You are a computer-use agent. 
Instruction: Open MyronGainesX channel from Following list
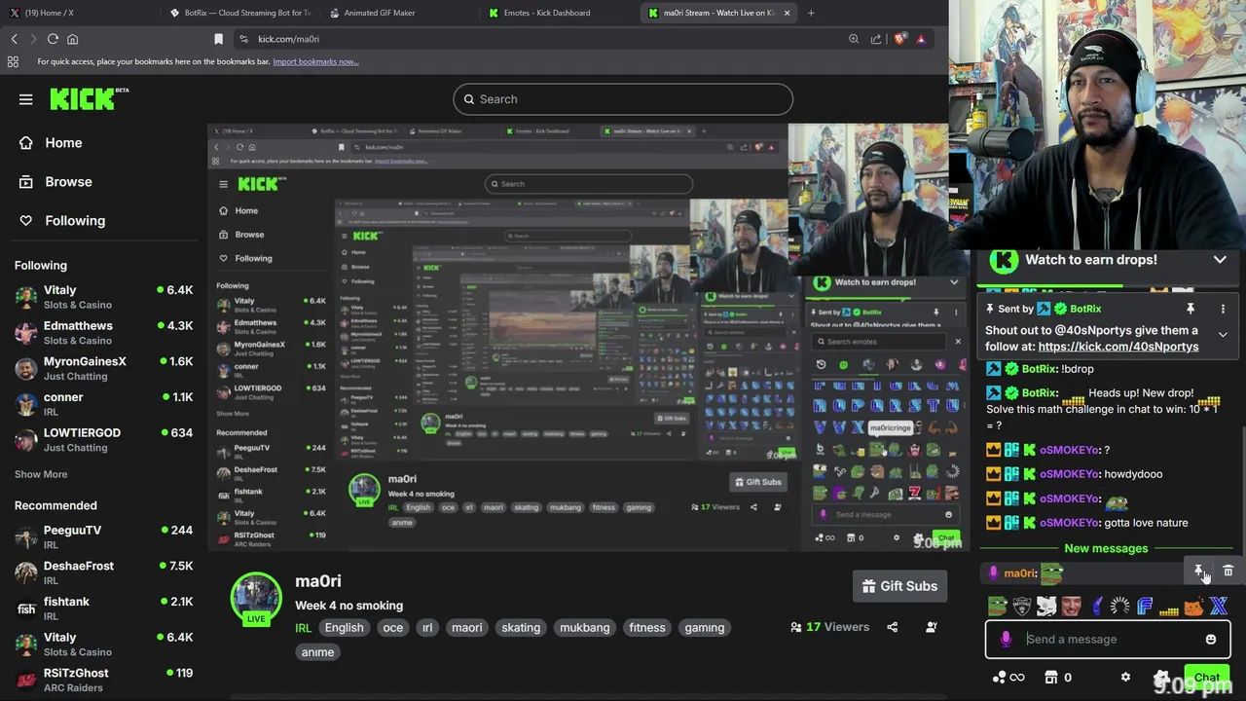[103, 368]
